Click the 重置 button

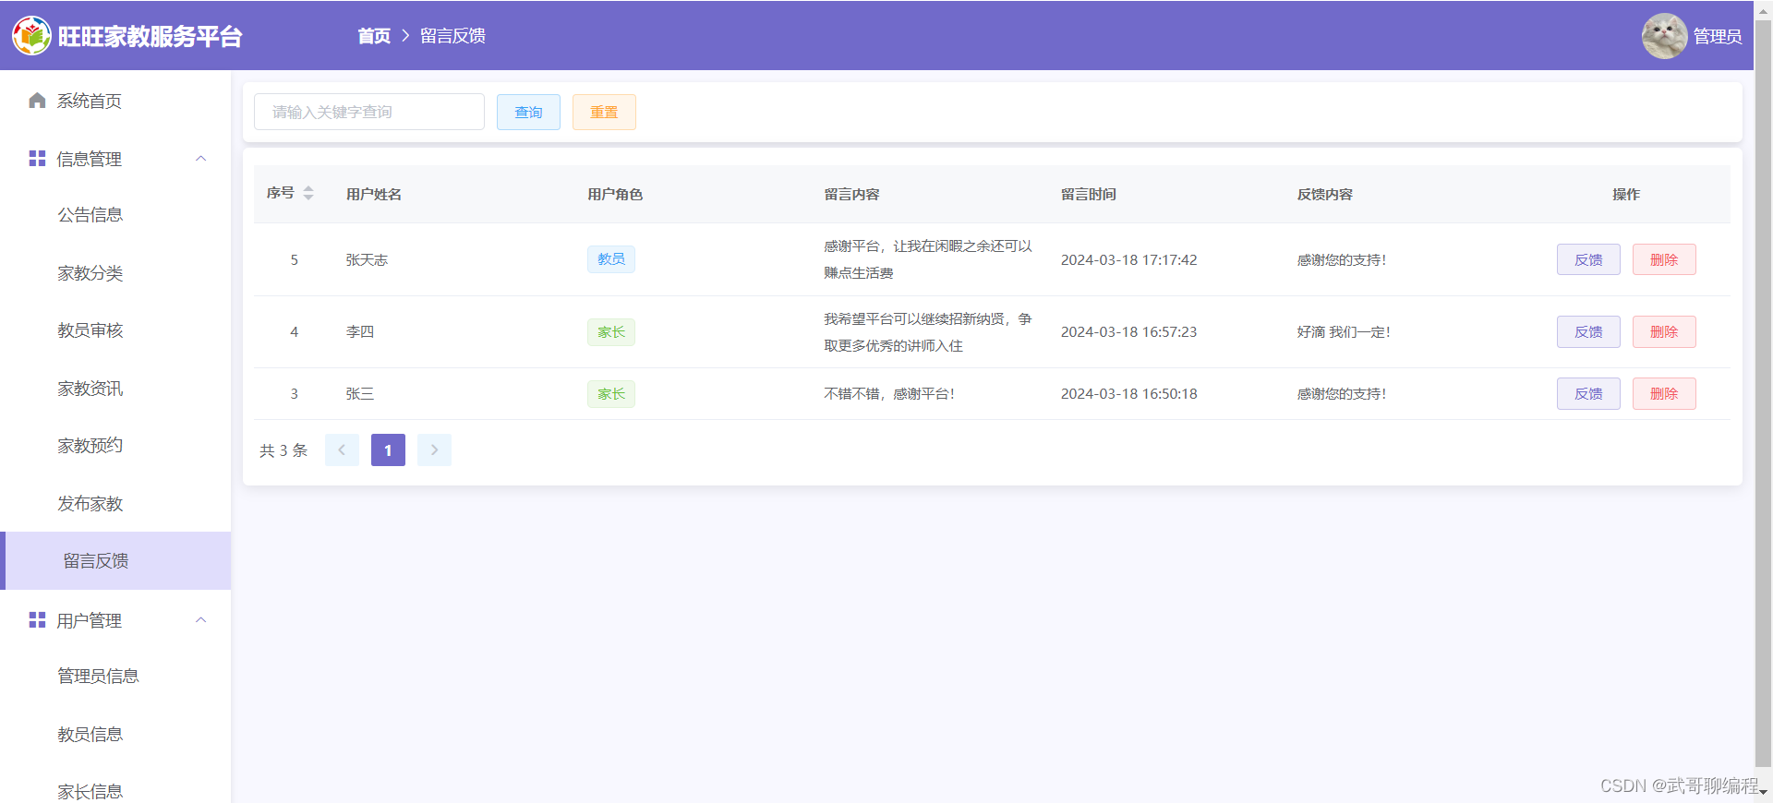click(604, 112)
